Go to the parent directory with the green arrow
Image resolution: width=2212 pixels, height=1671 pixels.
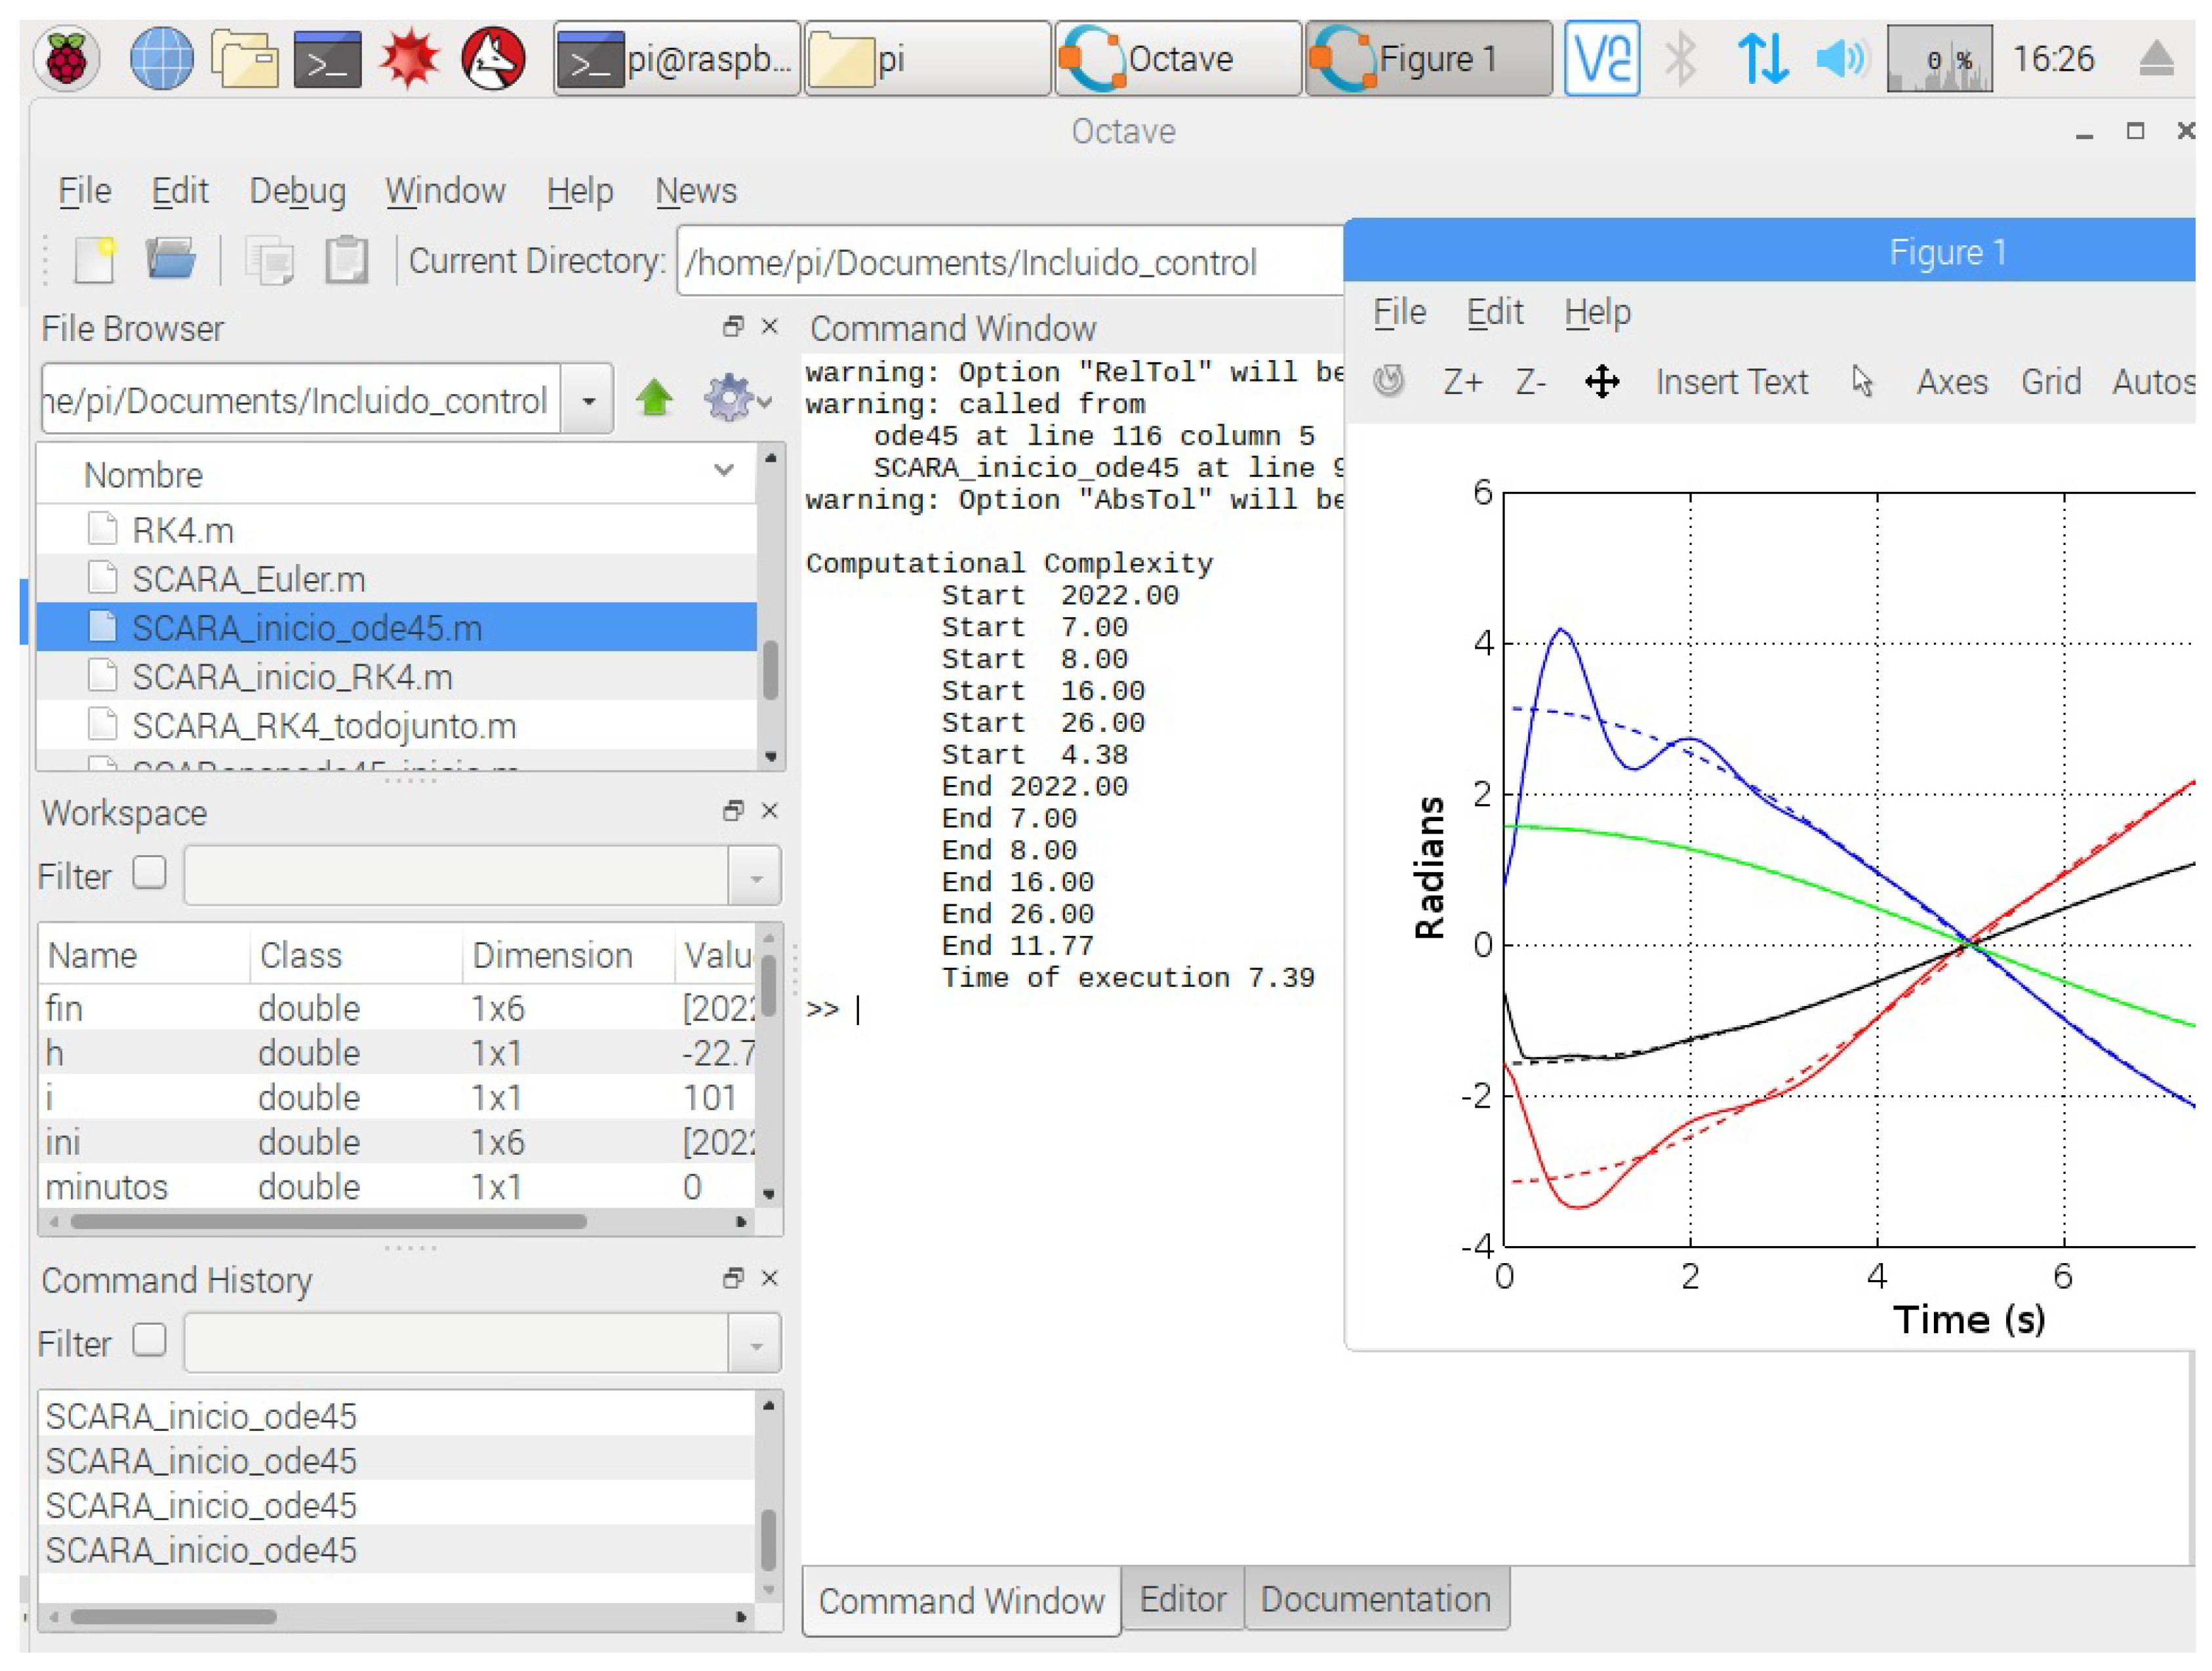pyautogui.click(x=654, y=399)
